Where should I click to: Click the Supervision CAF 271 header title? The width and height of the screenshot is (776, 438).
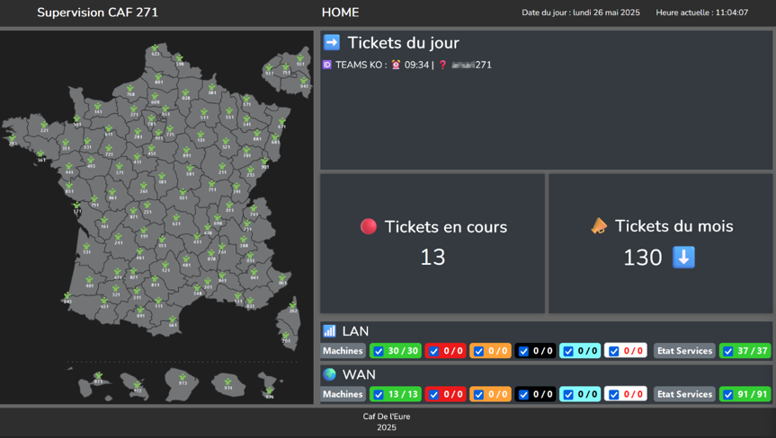[x=97, y=13]
